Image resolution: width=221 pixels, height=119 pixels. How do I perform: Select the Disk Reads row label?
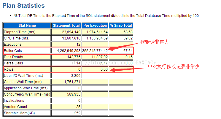[x=13, y=57]
